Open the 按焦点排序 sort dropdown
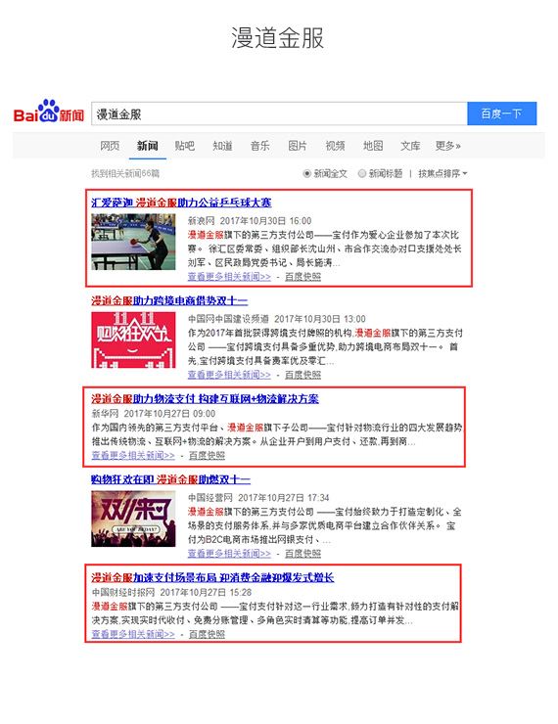Image resolution: width=558 pixels, height=724 pixels. (x=442, y=173)
